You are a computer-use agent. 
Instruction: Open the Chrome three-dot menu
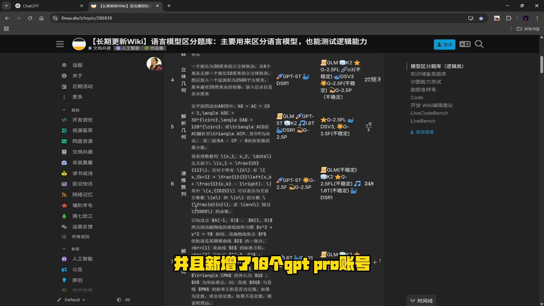pos(537,18)
